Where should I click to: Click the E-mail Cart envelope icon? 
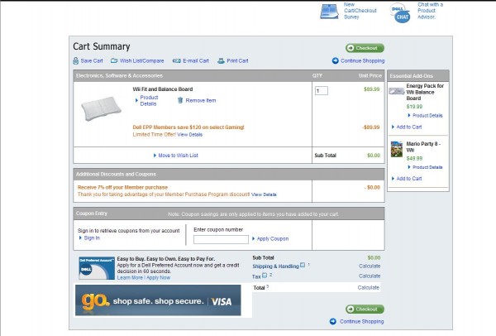(x=177, y=60)
